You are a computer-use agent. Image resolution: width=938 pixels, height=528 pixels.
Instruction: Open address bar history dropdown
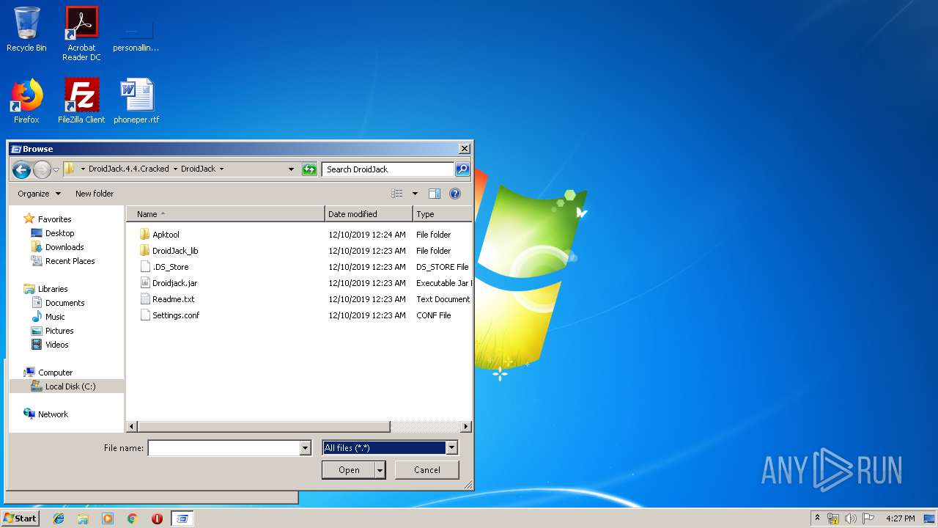point(291,169)
